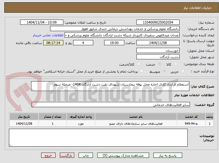Click the public announcement date field 1404/11/04
219x163 pixels.
[x=42, y=22]
